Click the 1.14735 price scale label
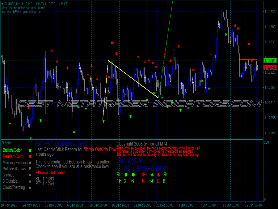278x209 pixels. (270, 12)
